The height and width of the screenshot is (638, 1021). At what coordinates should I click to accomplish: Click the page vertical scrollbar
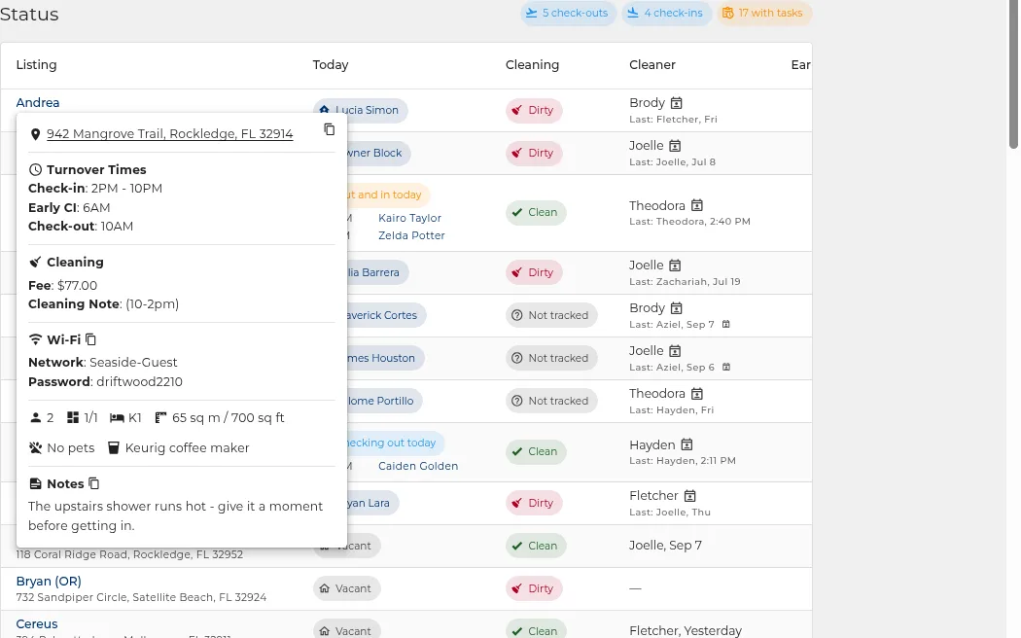(1013, 75)
